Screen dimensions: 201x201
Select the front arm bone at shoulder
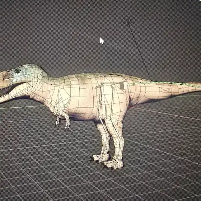[x=59, y=101]
